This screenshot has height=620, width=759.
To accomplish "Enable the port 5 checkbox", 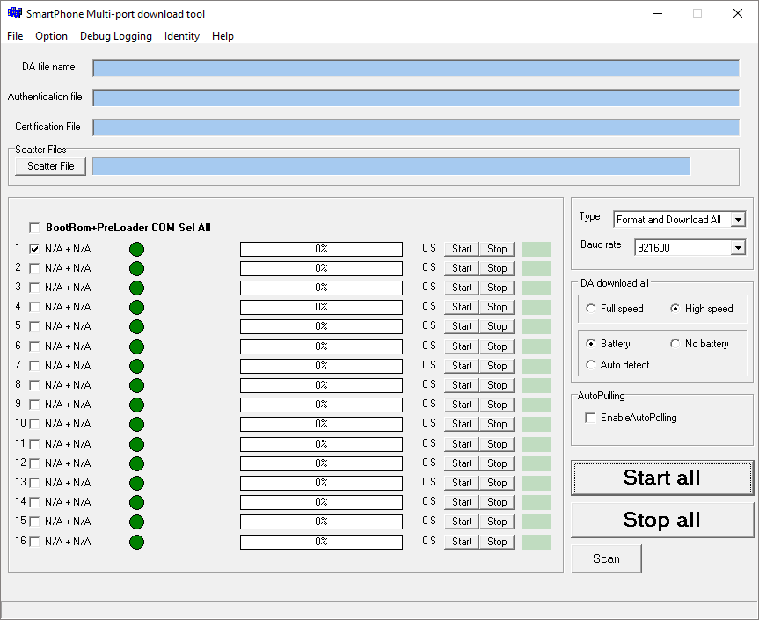I will 34,326.
